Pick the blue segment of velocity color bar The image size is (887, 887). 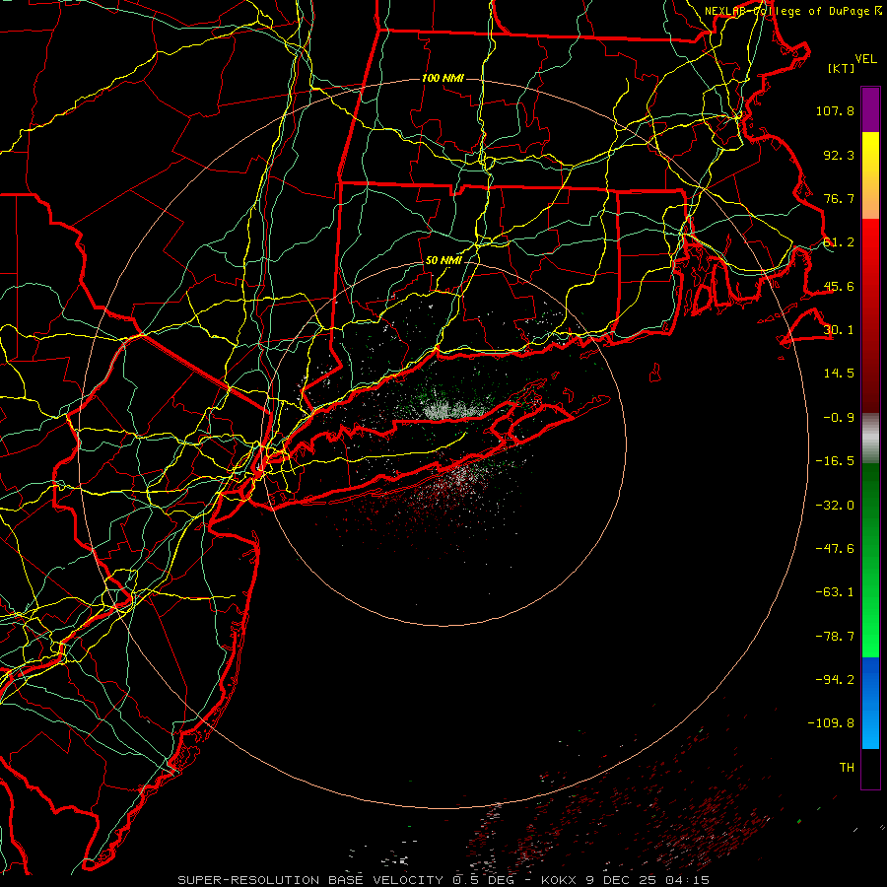(870, 703)
